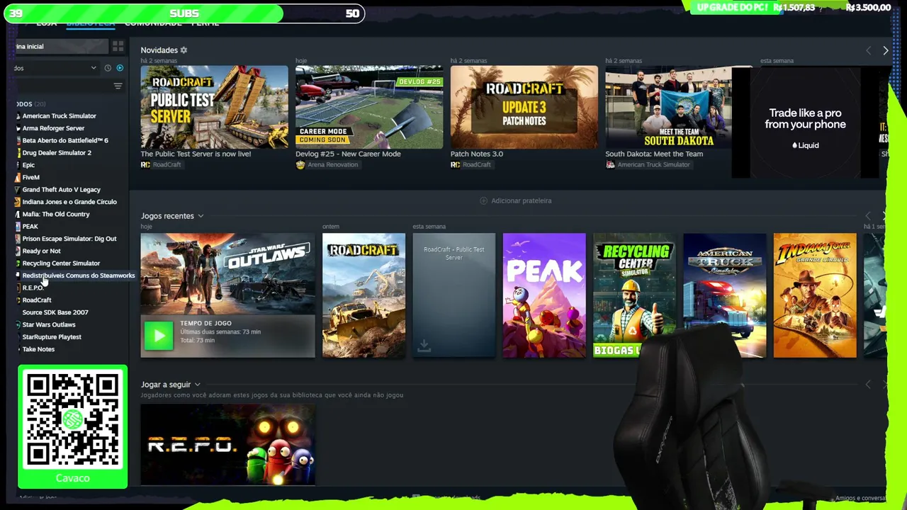Click American Truck Simulator icon under South Dakota news

610,165
